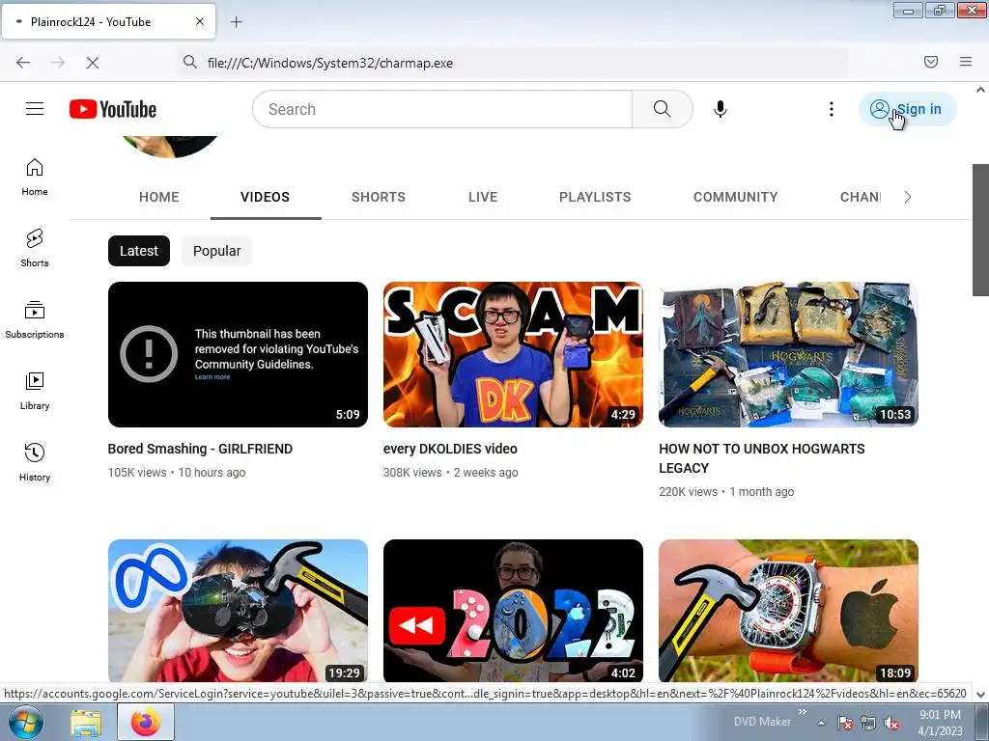Click the browser back arrow
Image resolution: width=989 pixels, height=741 pixels.
pos(23,63)
